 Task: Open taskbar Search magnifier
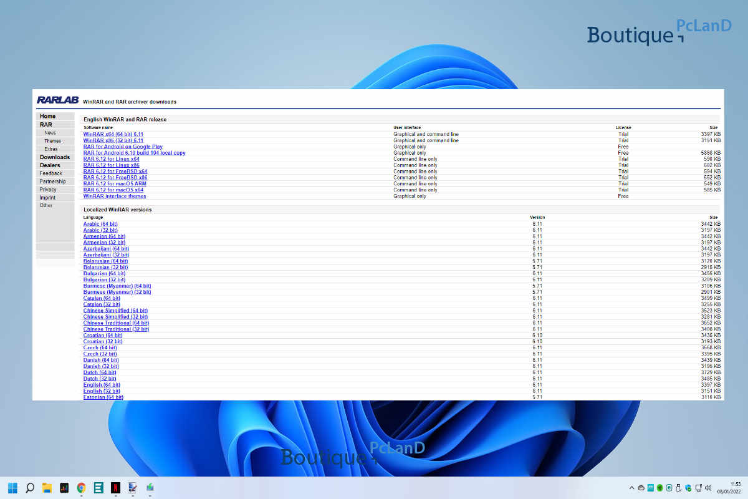(x=29, y=488)
